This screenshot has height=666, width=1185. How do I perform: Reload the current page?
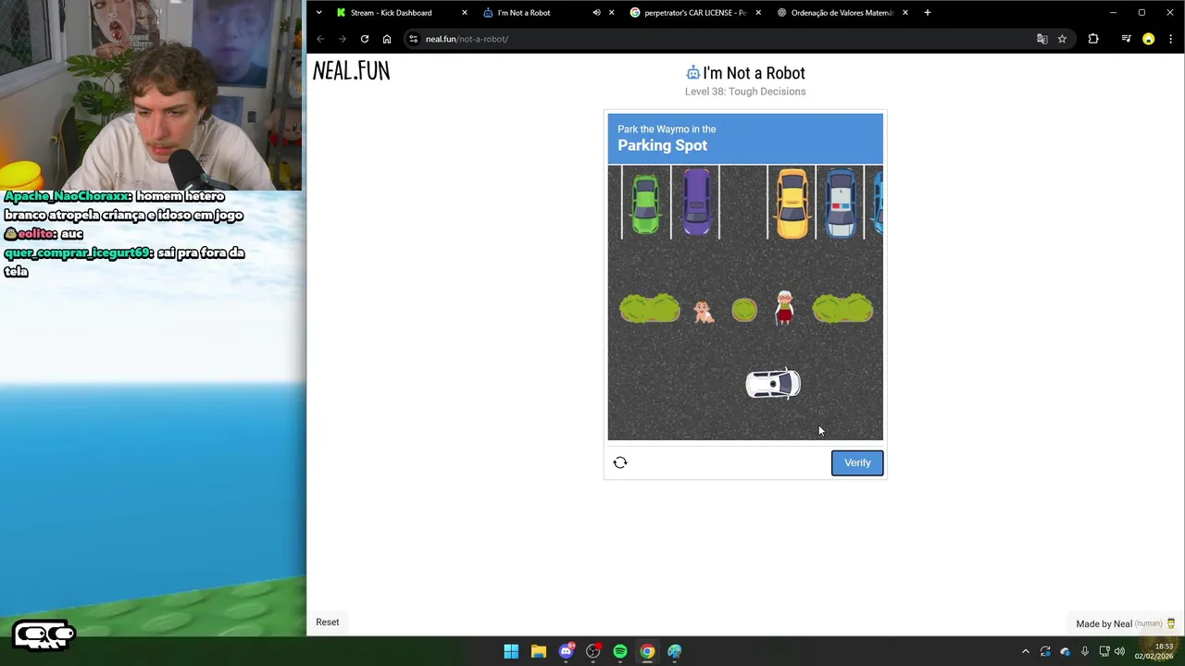(365, 39)
